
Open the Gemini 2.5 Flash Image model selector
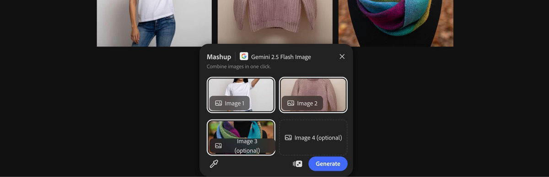275,57
